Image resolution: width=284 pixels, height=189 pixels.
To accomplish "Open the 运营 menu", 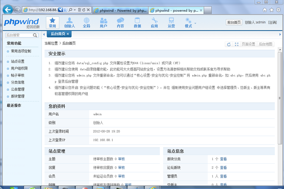I will pyautogui.click(x=171, y=23).
